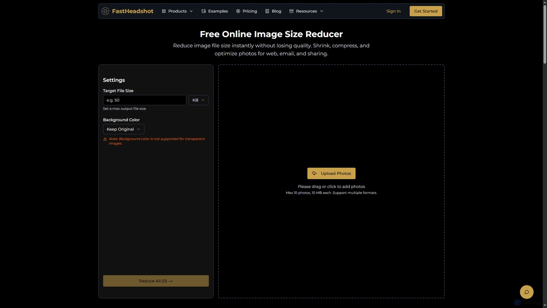Click the 'Please drag or click to add photos' text
The width and height of the screenshot is (547, 308).
pyautogui.click(x=331, y=187)
